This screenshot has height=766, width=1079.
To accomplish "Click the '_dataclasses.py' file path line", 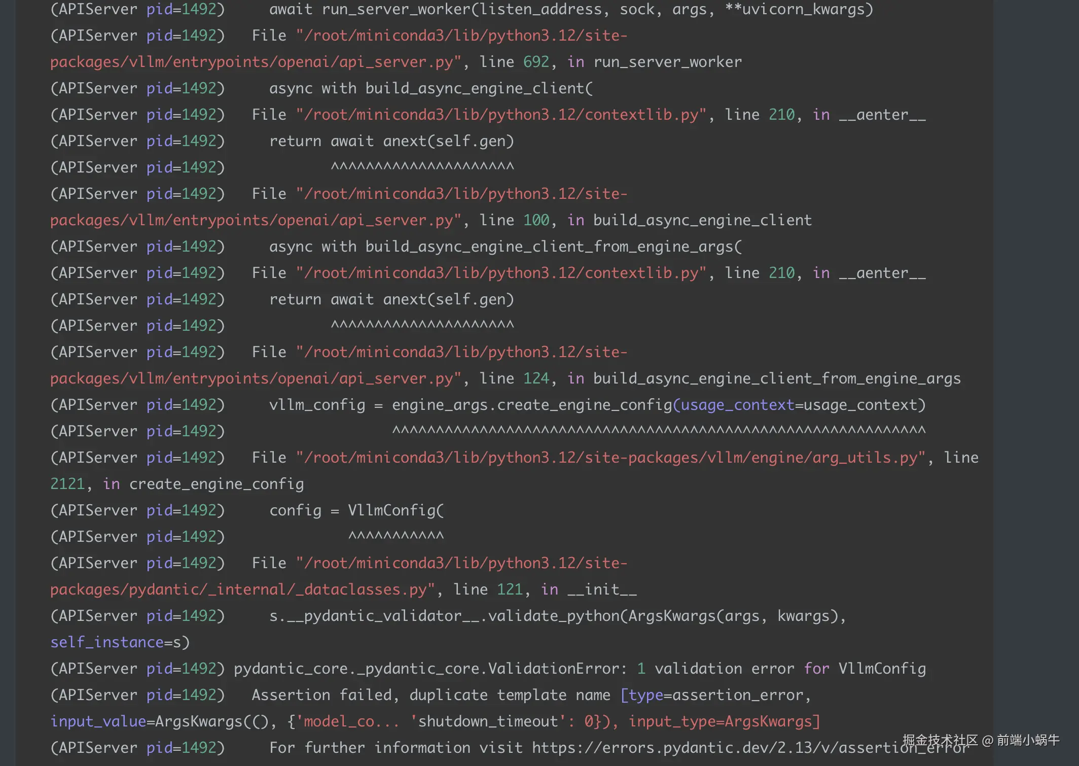I will pyautogui.click(x=242, y=589).
